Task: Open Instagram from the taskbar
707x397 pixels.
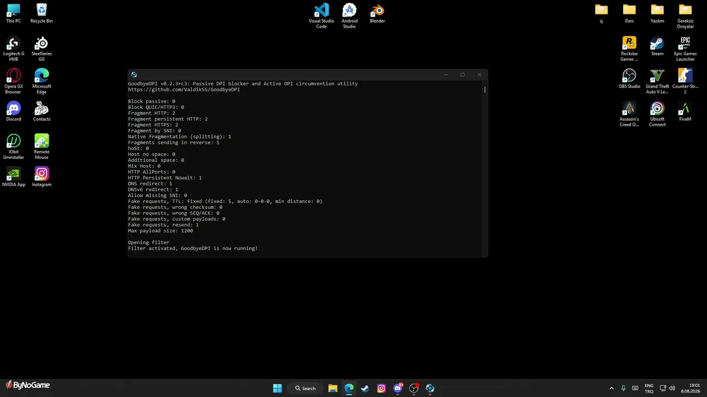Action: [381, 388]
